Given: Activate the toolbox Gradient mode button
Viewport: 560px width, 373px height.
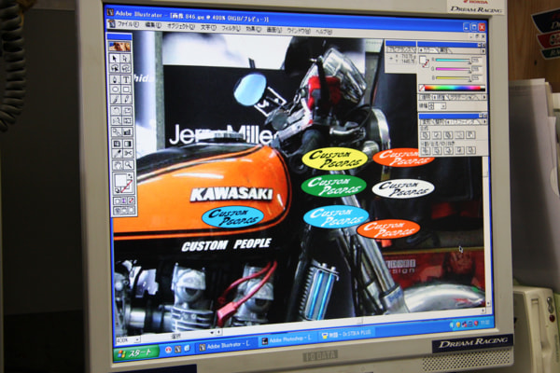Looking at the screenshot, I should 124,201.
